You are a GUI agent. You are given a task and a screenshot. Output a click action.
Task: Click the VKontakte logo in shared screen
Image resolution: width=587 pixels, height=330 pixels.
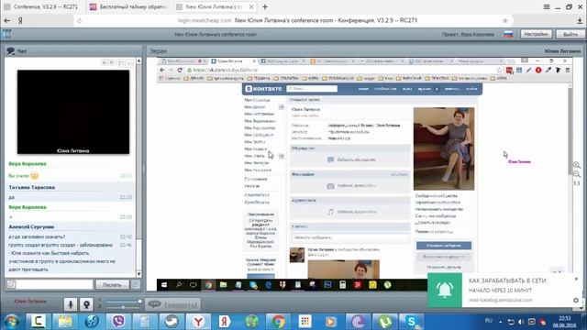click(263, 89)
